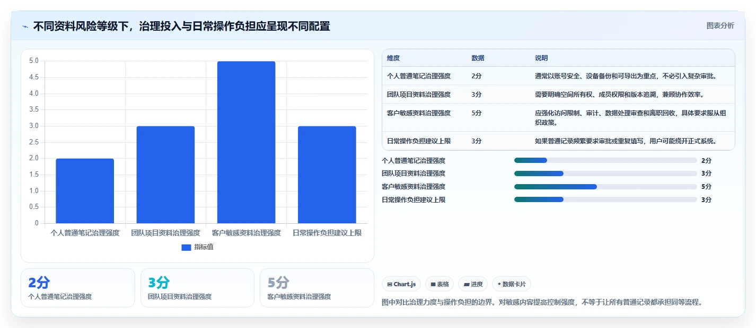
Task: Click the 客户敏感资料治理强度 progress bar
Action: (605, 187)
